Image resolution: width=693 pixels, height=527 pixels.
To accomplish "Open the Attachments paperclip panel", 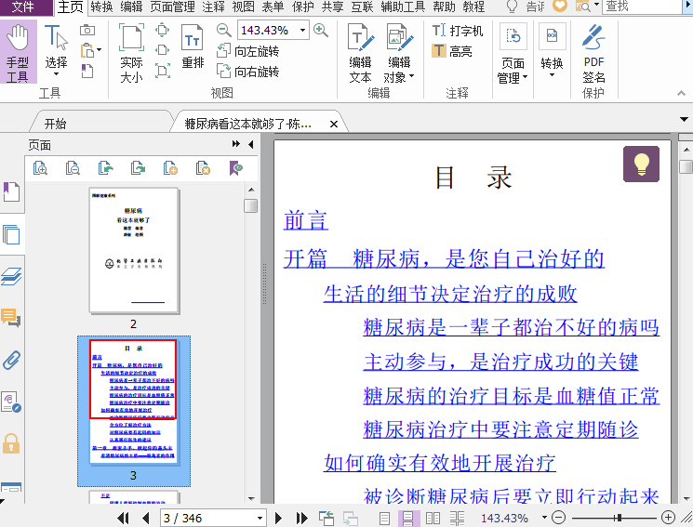I will point(11,360).
